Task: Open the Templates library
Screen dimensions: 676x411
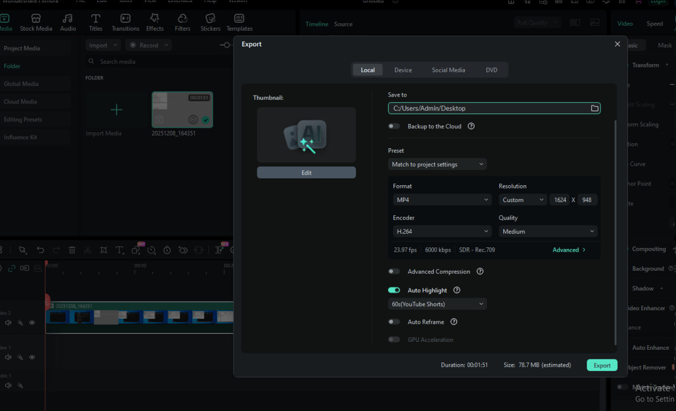Action: click(x=239, y=23)
